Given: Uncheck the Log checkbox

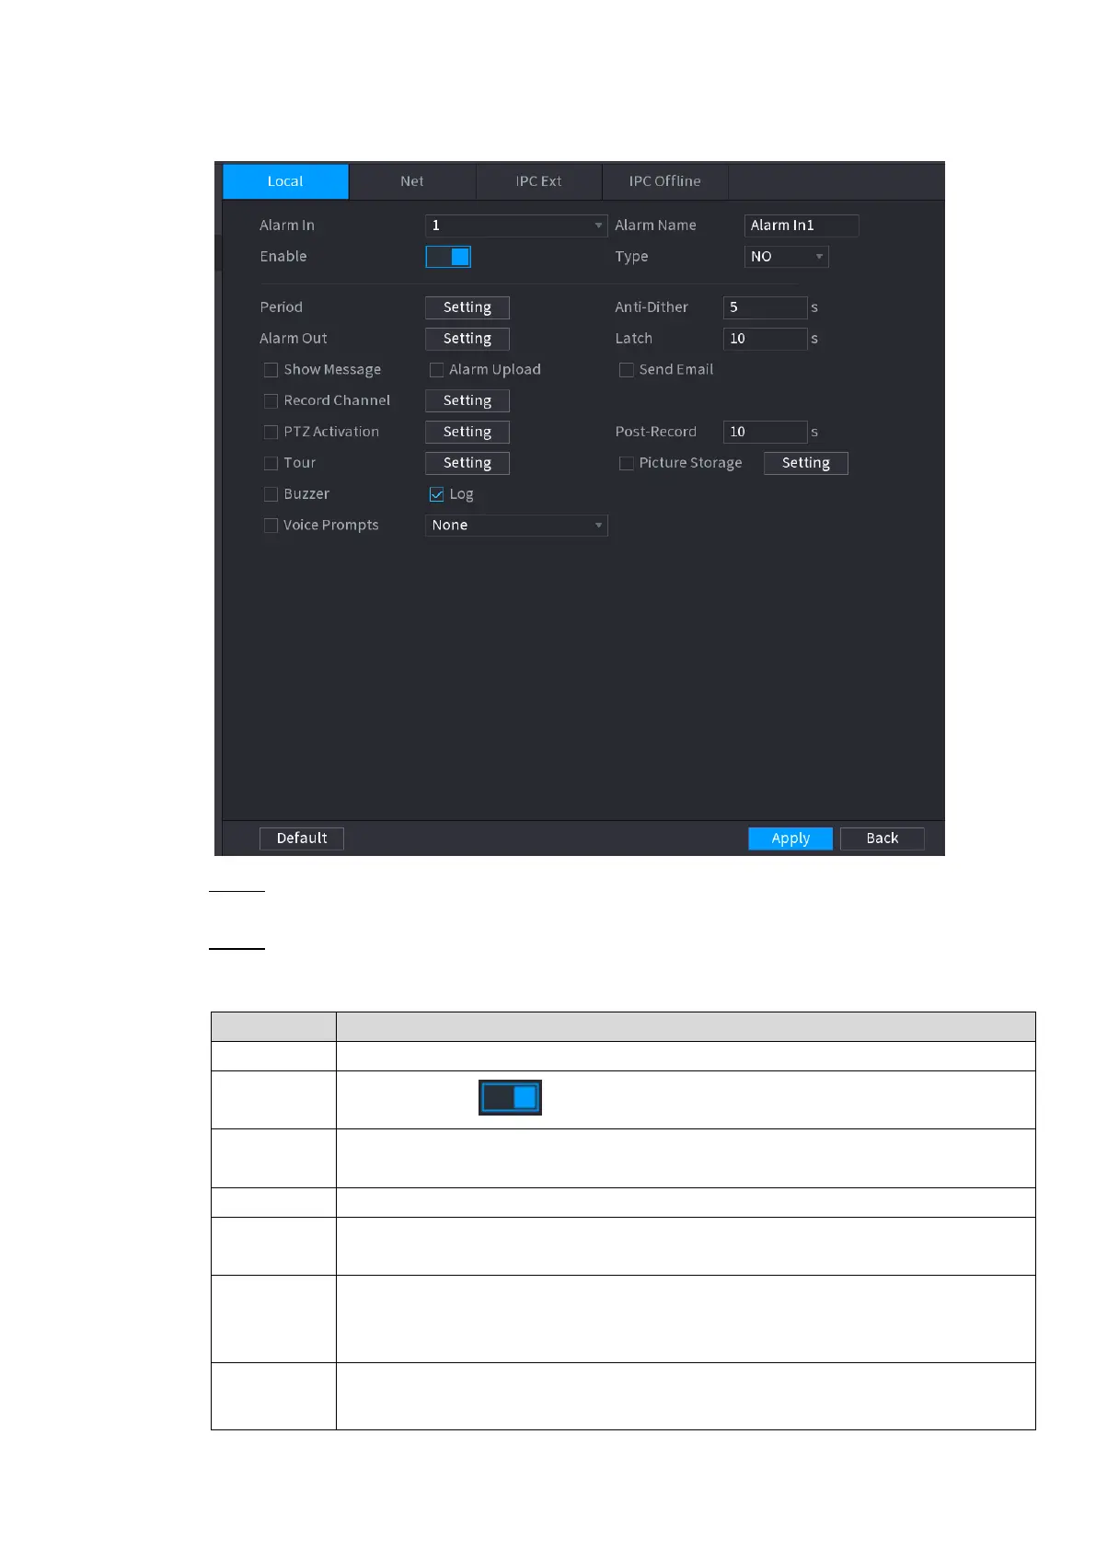Looking at the screenshot, I should click(x=436, y=494).
